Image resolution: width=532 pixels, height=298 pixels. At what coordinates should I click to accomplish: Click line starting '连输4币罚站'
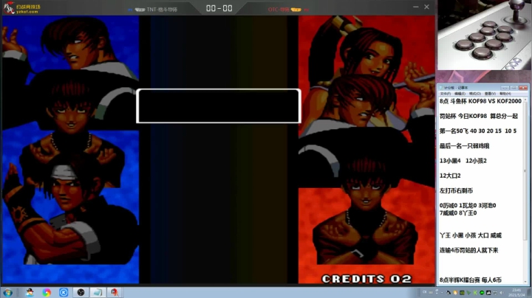click(468, 250)
